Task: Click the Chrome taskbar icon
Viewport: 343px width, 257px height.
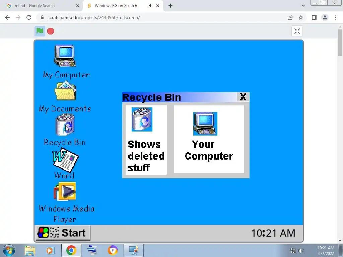Action: click(71, 250)
